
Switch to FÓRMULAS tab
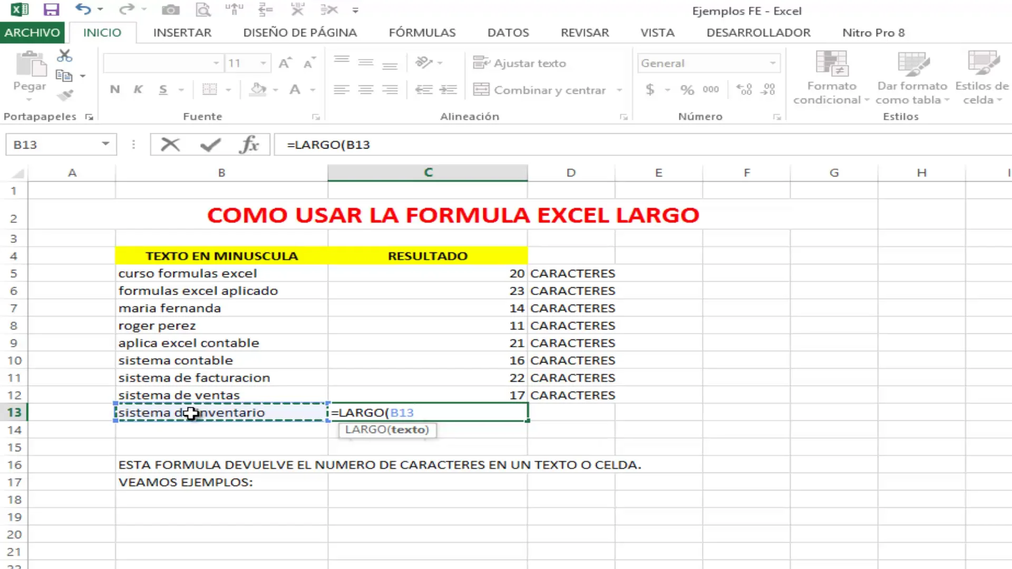tap(422, 33)
